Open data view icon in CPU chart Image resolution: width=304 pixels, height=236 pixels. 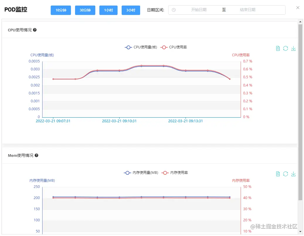click(x=278, y=48)
